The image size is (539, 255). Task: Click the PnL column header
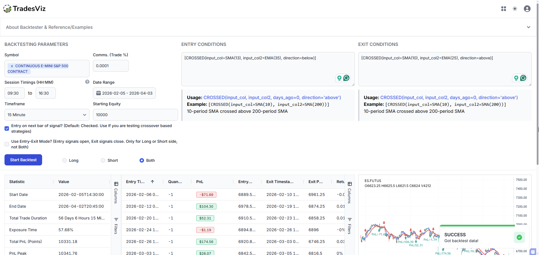[x=200, y=182]
